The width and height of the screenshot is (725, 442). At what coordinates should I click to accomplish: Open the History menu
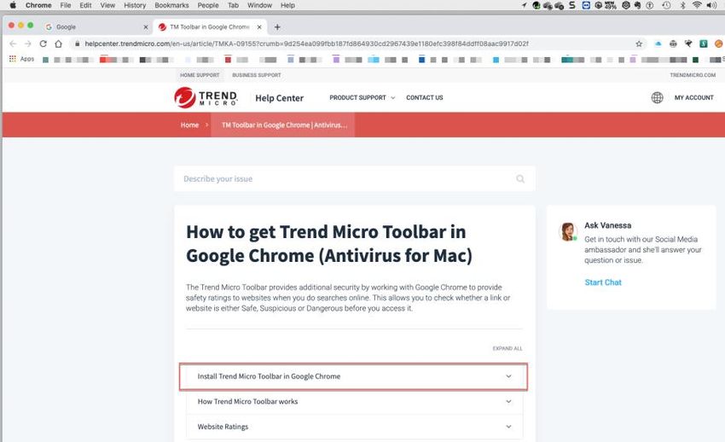click(135, 5)
